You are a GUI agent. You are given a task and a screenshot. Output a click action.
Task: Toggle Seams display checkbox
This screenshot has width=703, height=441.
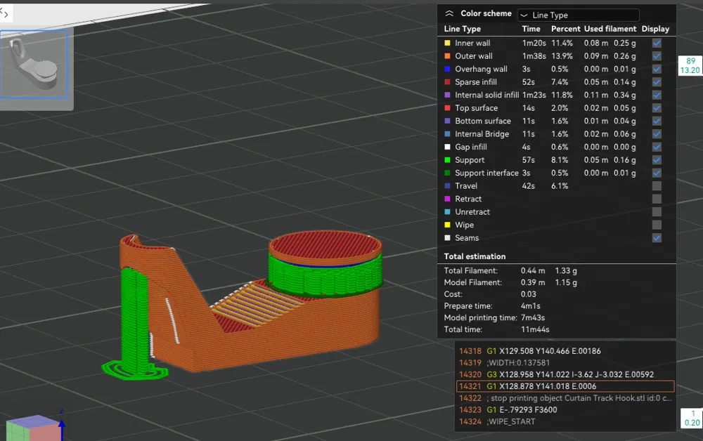pos(657,238)
